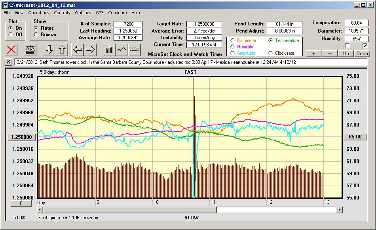
Task: Select the bar graph display icon
Action: 109,50
